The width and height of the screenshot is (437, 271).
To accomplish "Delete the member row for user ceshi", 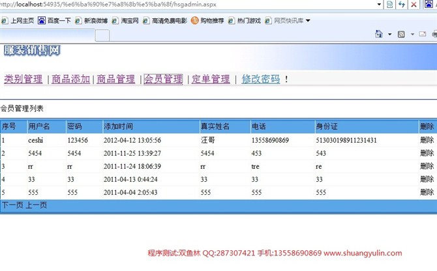I will [x=427, y=140].
